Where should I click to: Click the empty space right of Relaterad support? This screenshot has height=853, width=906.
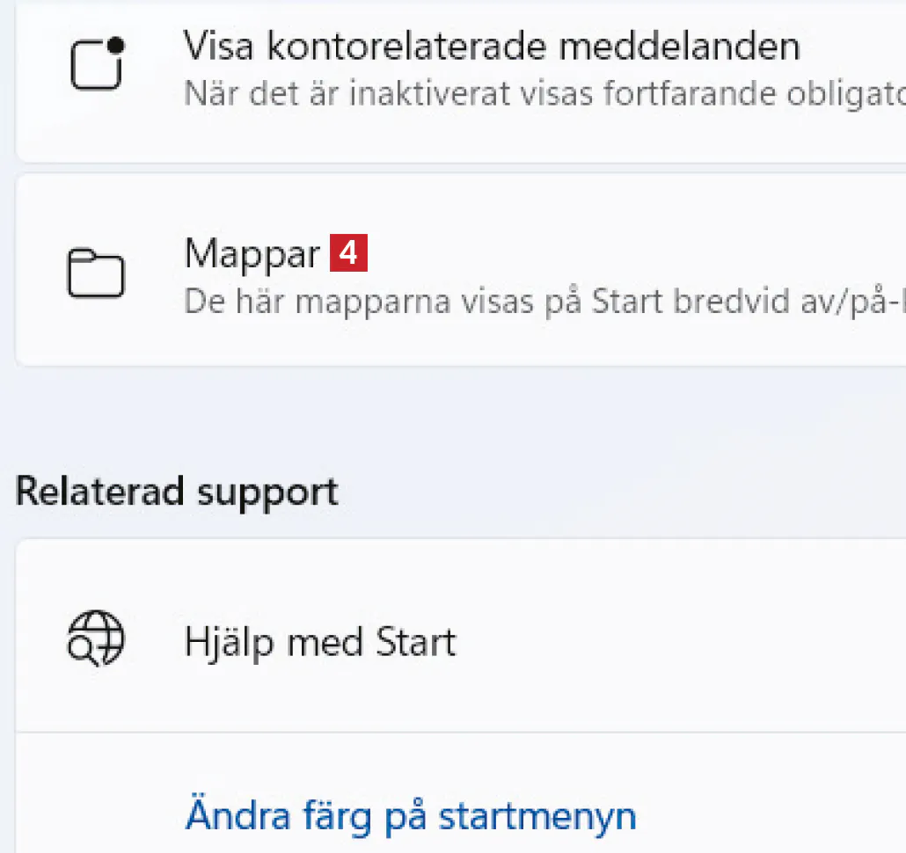tap(616, 492)
